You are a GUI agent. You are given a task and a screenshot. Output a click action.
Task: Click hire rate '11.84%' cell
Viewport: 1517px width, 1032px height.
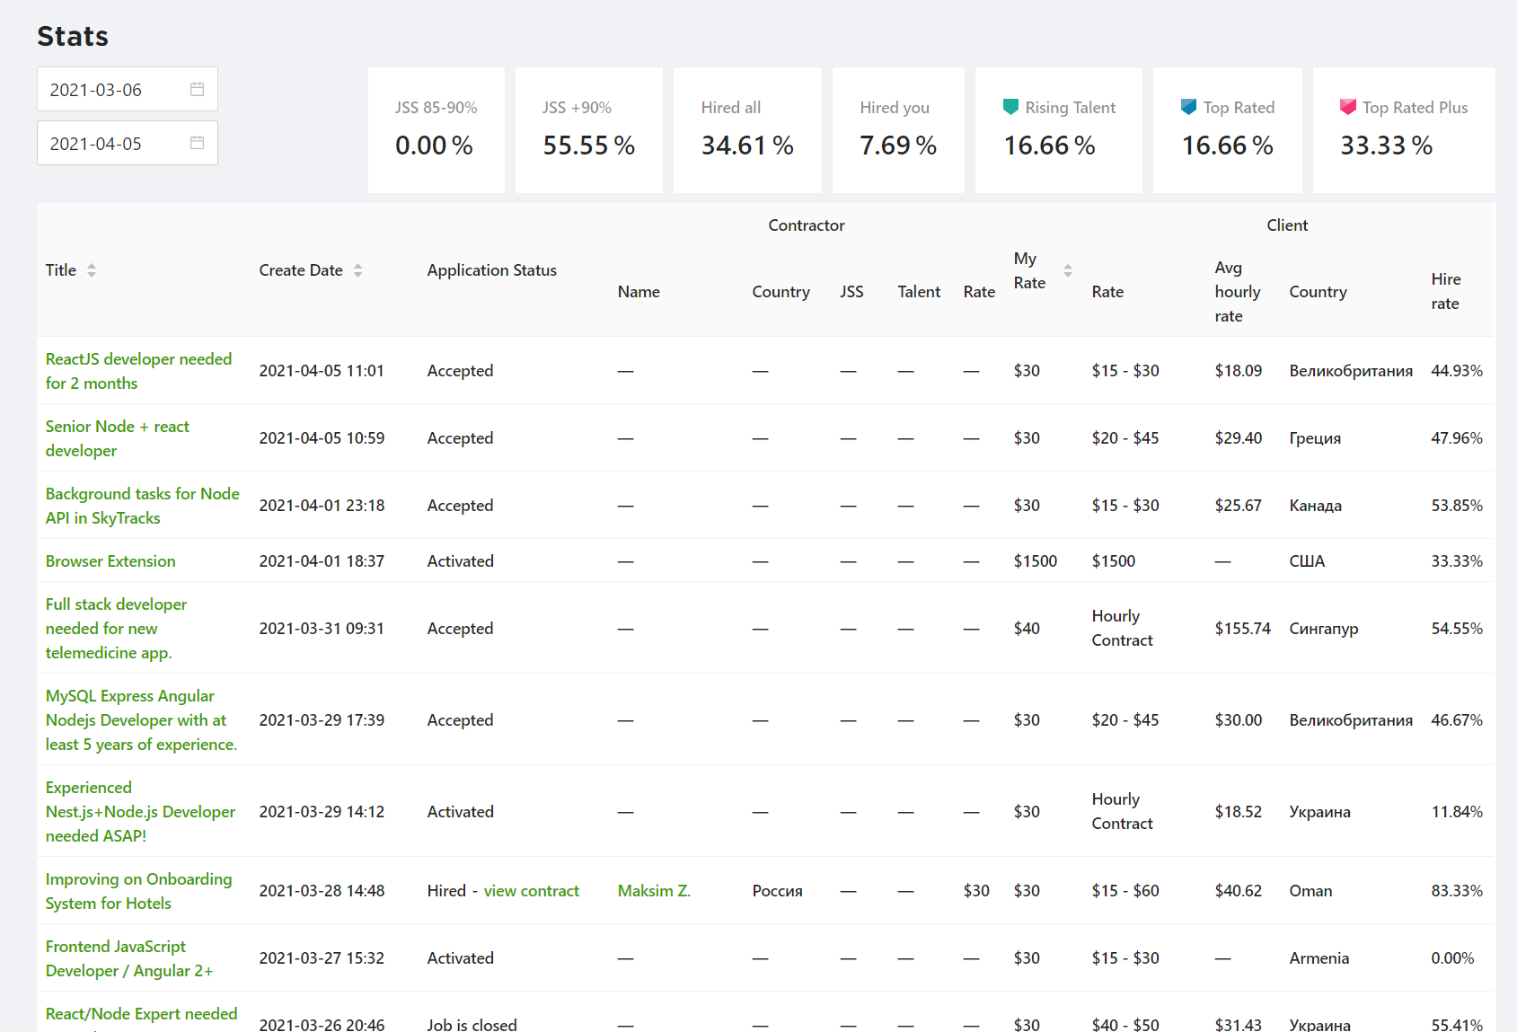pyautogui.click(x=1457, y=812)
